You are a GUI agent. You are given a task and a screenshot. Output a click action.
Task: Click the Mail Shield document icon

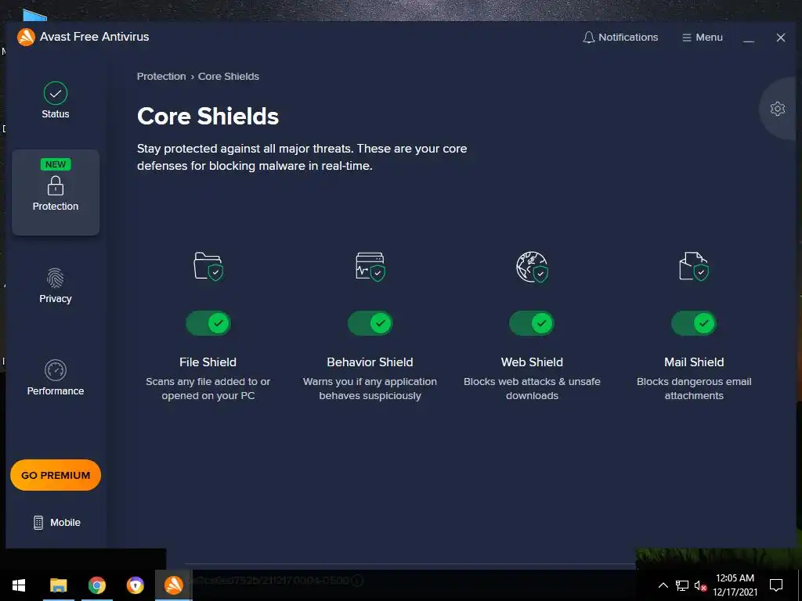tap(694, 266)
